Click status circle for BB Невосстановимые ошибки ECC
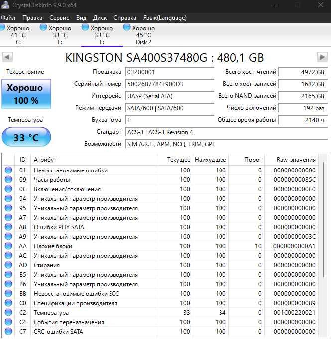The height and width of the screenshot is (340, 331). point(8,293)
